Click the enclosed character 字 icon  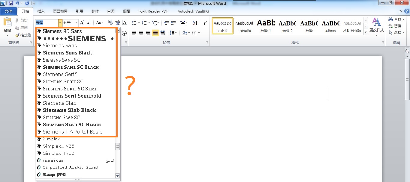(124, 33)
